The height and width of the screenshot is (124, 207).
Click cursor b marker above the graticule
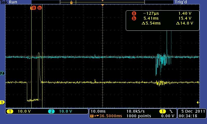coord(40,8)
